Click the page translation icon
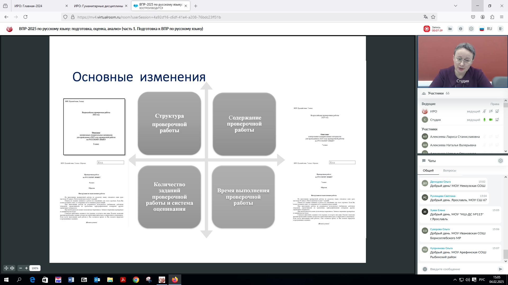This screenshot has height=285, width=508. click(x=425, y=17)
